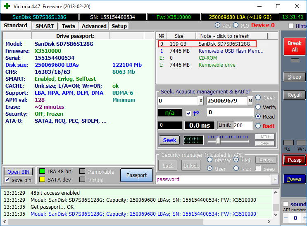This screenshot has width=307, height=226.
Task: Select drive row 0 SanDisk SD7SB6S128G
Action: (207, 44)
